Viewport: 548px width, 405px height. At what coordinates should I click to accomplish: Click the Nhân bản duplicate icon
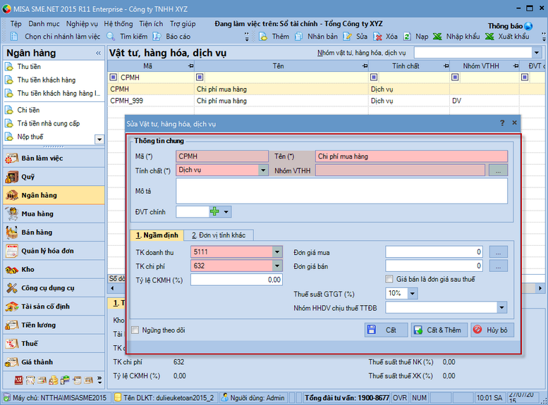click(x=299, y=37)
